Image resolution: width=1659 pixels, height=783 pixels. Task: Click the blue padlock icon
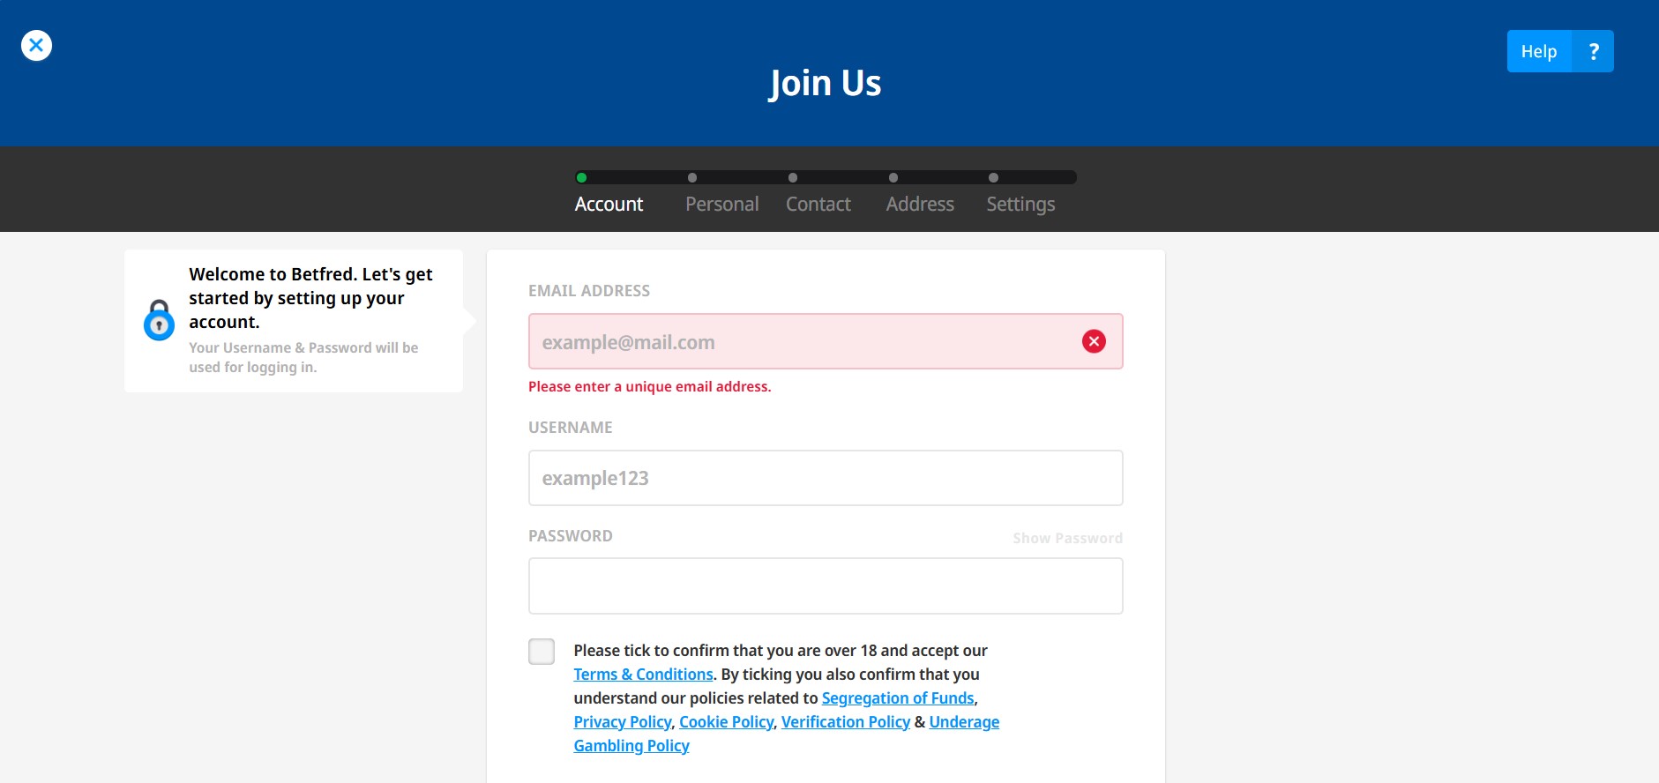(159, 320)
